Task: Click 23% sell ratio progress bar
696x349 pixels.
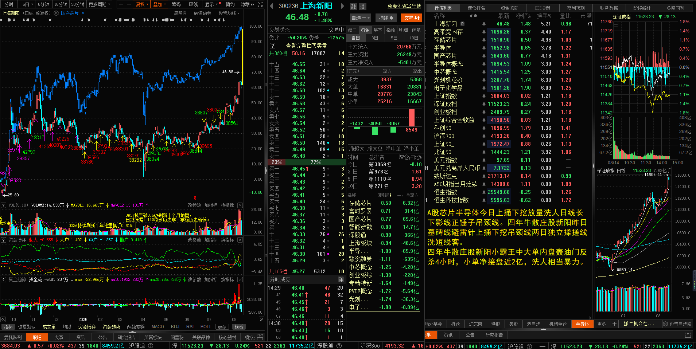Action: pyautogui.click(x=276, y=162)
